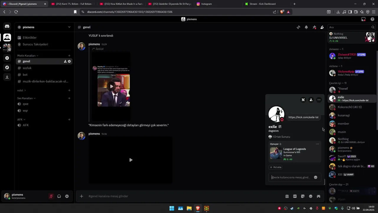378x213 pixels.
Task: Open Sunucu Takviyeleri
Action: point(44,44)
